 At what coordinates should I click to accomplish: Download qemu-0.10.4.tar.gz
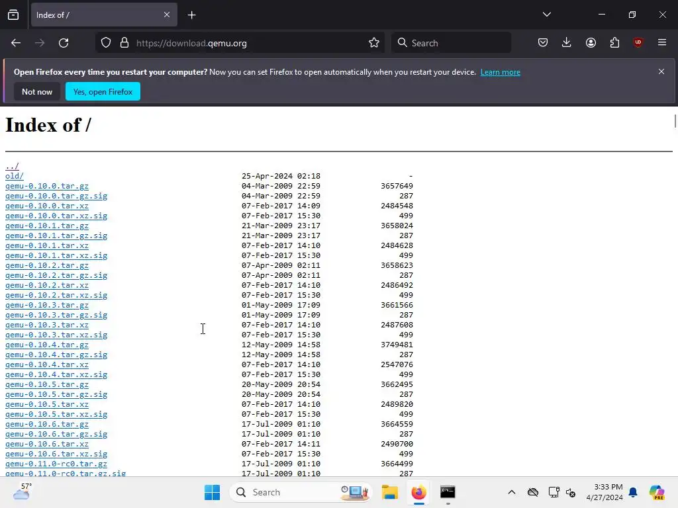(47, 345)
